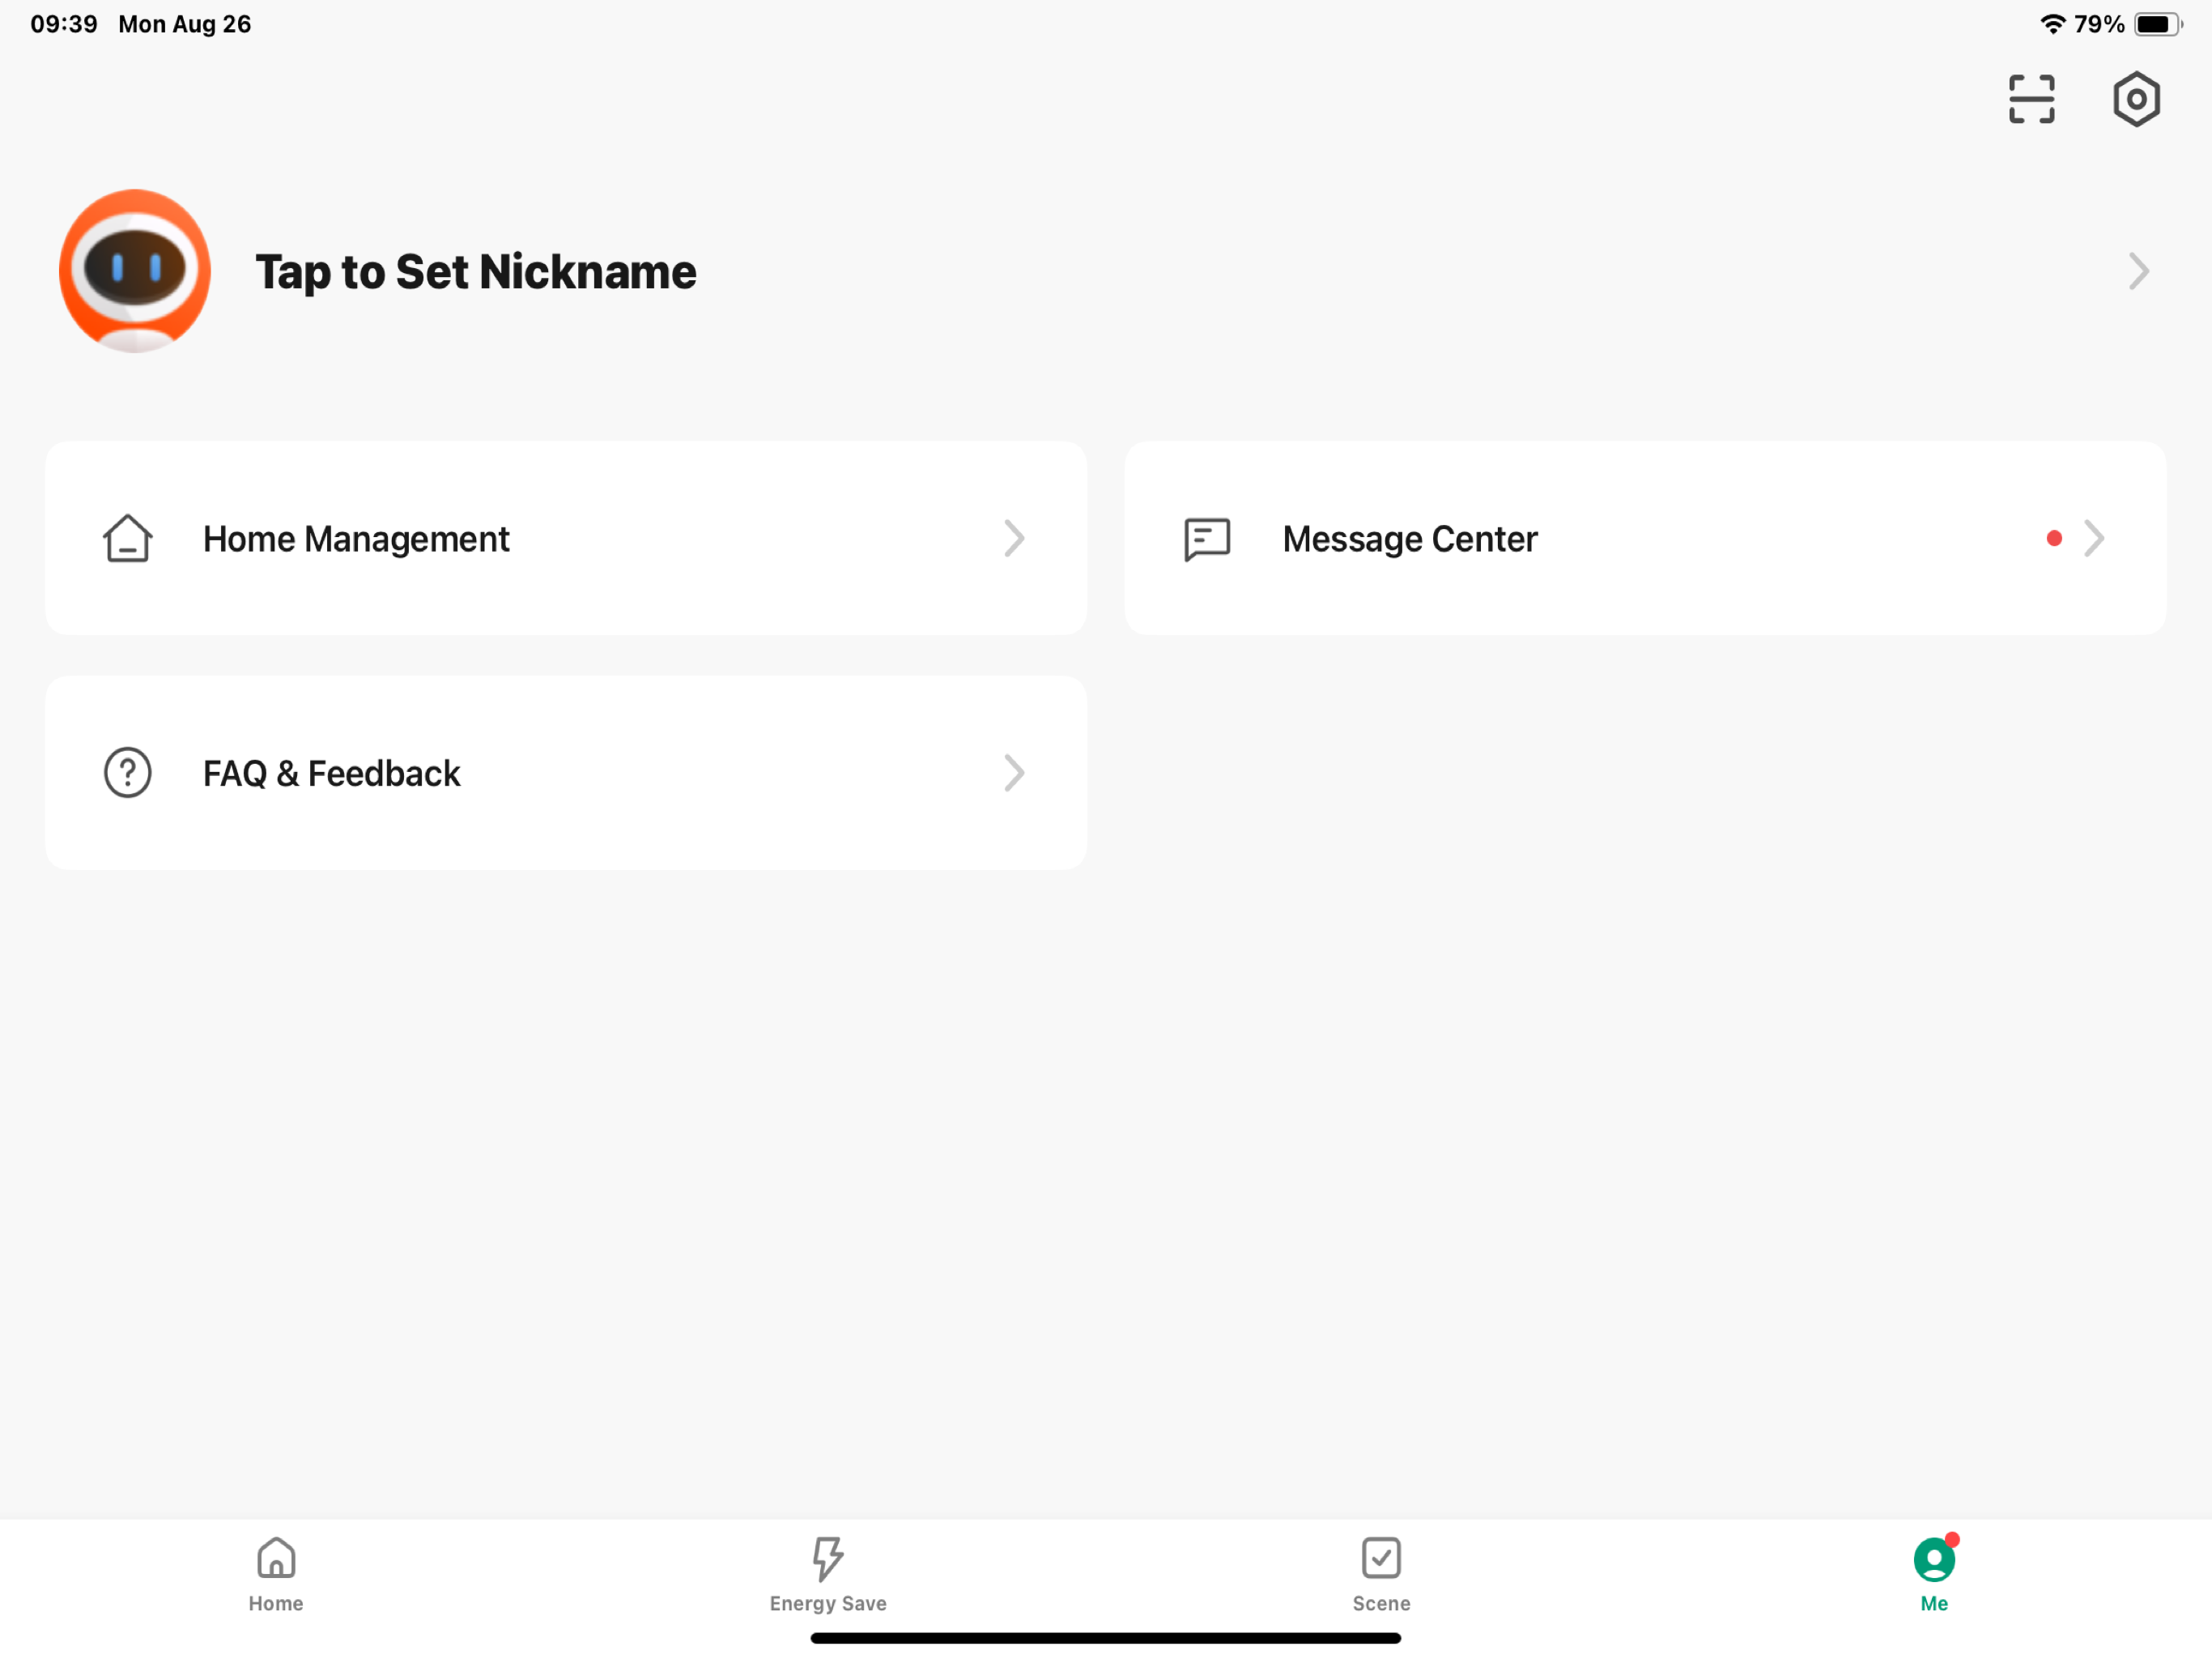This screenshot has height=1659, width=2212.
Task: Tap the home indicator bar
Action: [x=1105, y=1638]
